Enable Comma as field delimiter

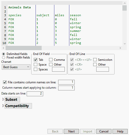51,60
